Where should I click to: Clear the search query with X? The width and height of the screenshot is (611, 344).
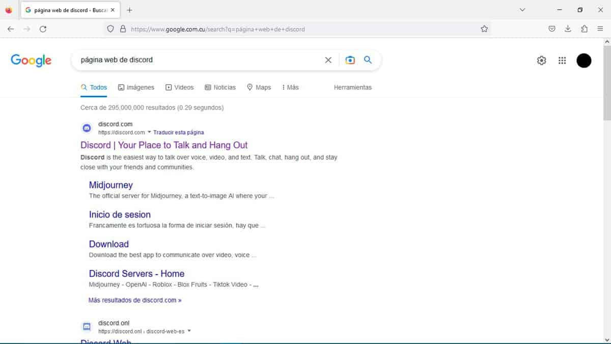pos(328,60)
